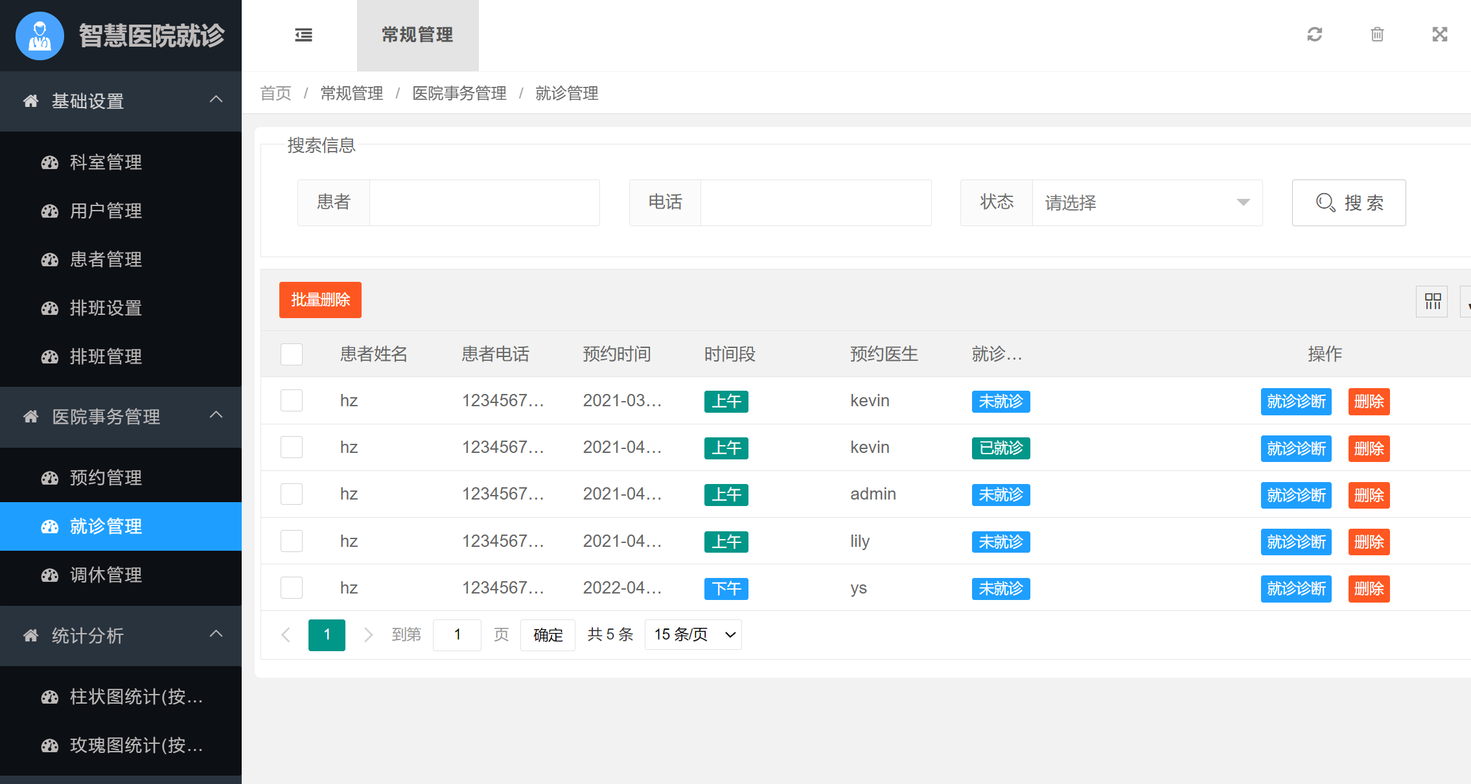Check the checkbox on the last table row
The width and height of the screenshot is (1471, 784).
coord(291,587)
